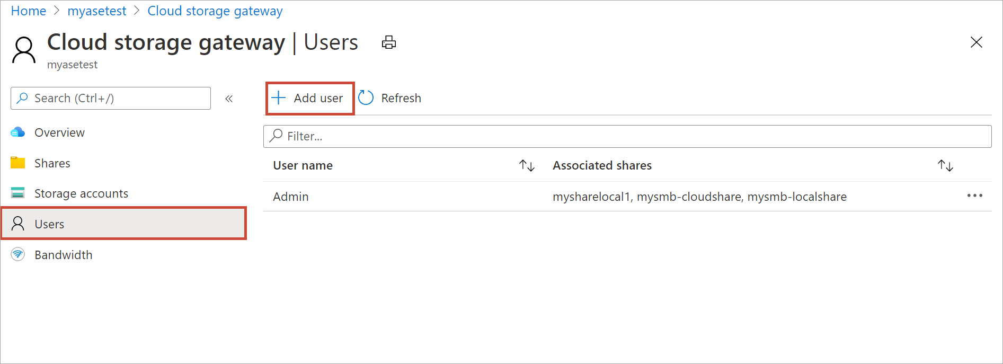The height and width of the screenshot is (364, 1003).
Task: Click the magnifier icon in Filter box
Action: tap(276, 136)
